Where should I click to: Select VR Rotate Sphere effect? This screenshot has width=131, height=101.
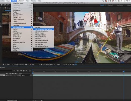click(x=44, y=42)
